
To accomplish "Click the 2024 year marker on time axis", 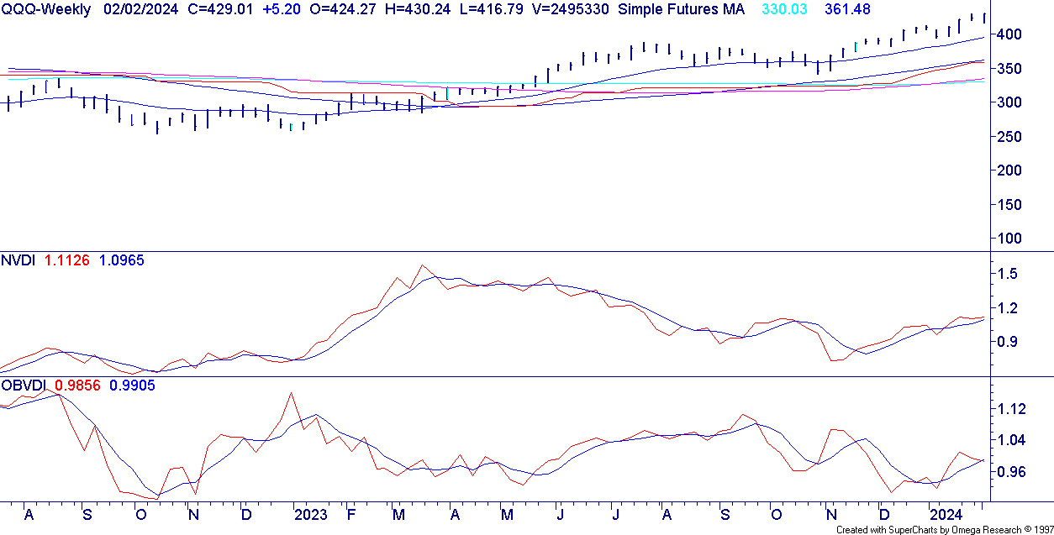I will (x=946, y=513).
